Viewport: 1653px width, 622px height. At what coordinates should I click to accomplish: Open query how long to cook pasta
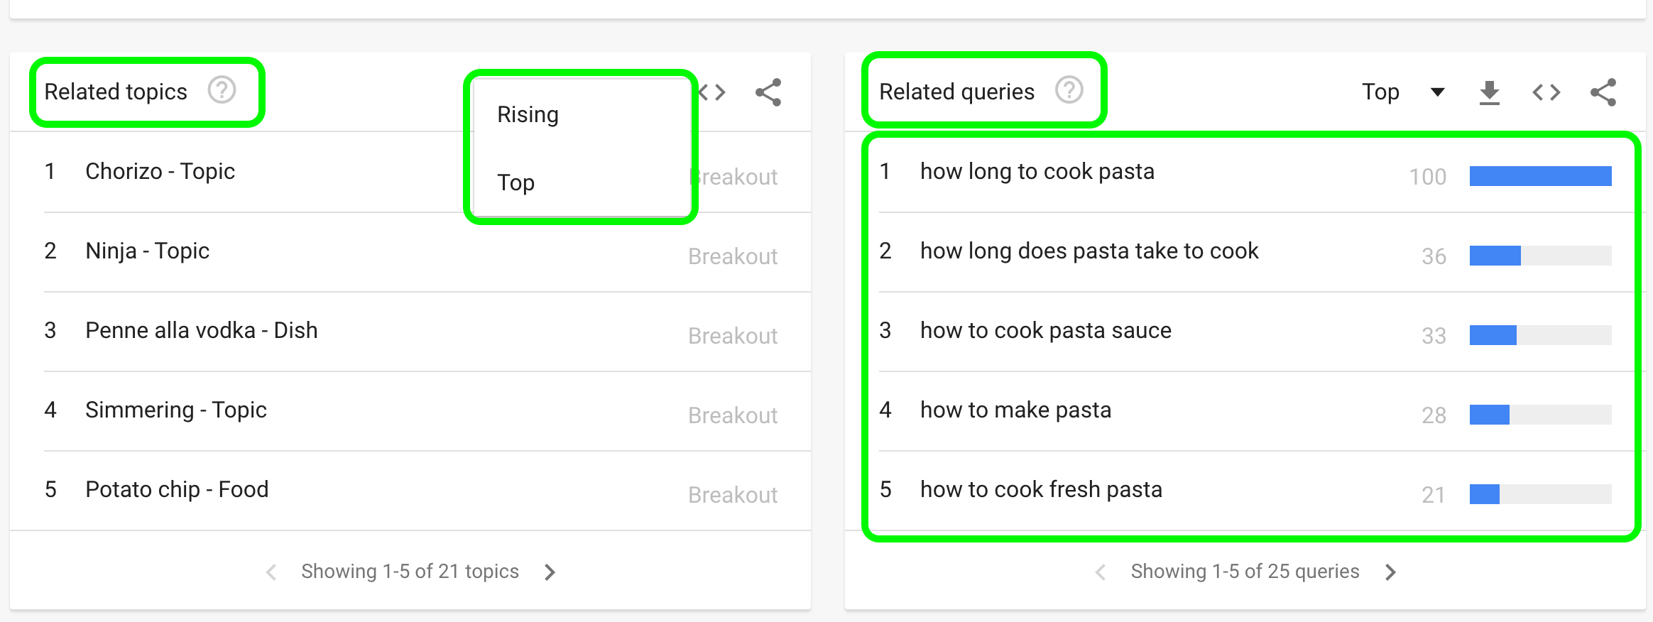pos(1037,171)
